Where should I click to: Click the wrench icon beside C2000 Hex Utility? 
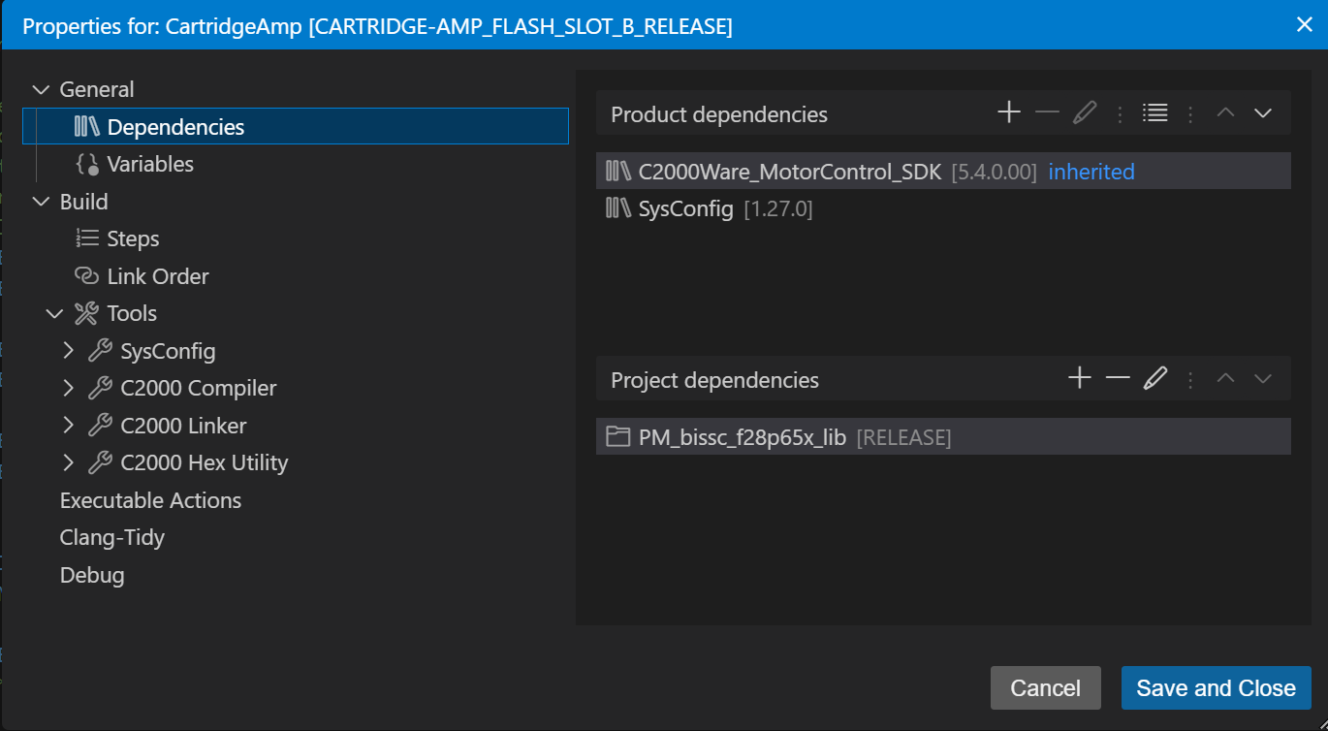(100, 462)
